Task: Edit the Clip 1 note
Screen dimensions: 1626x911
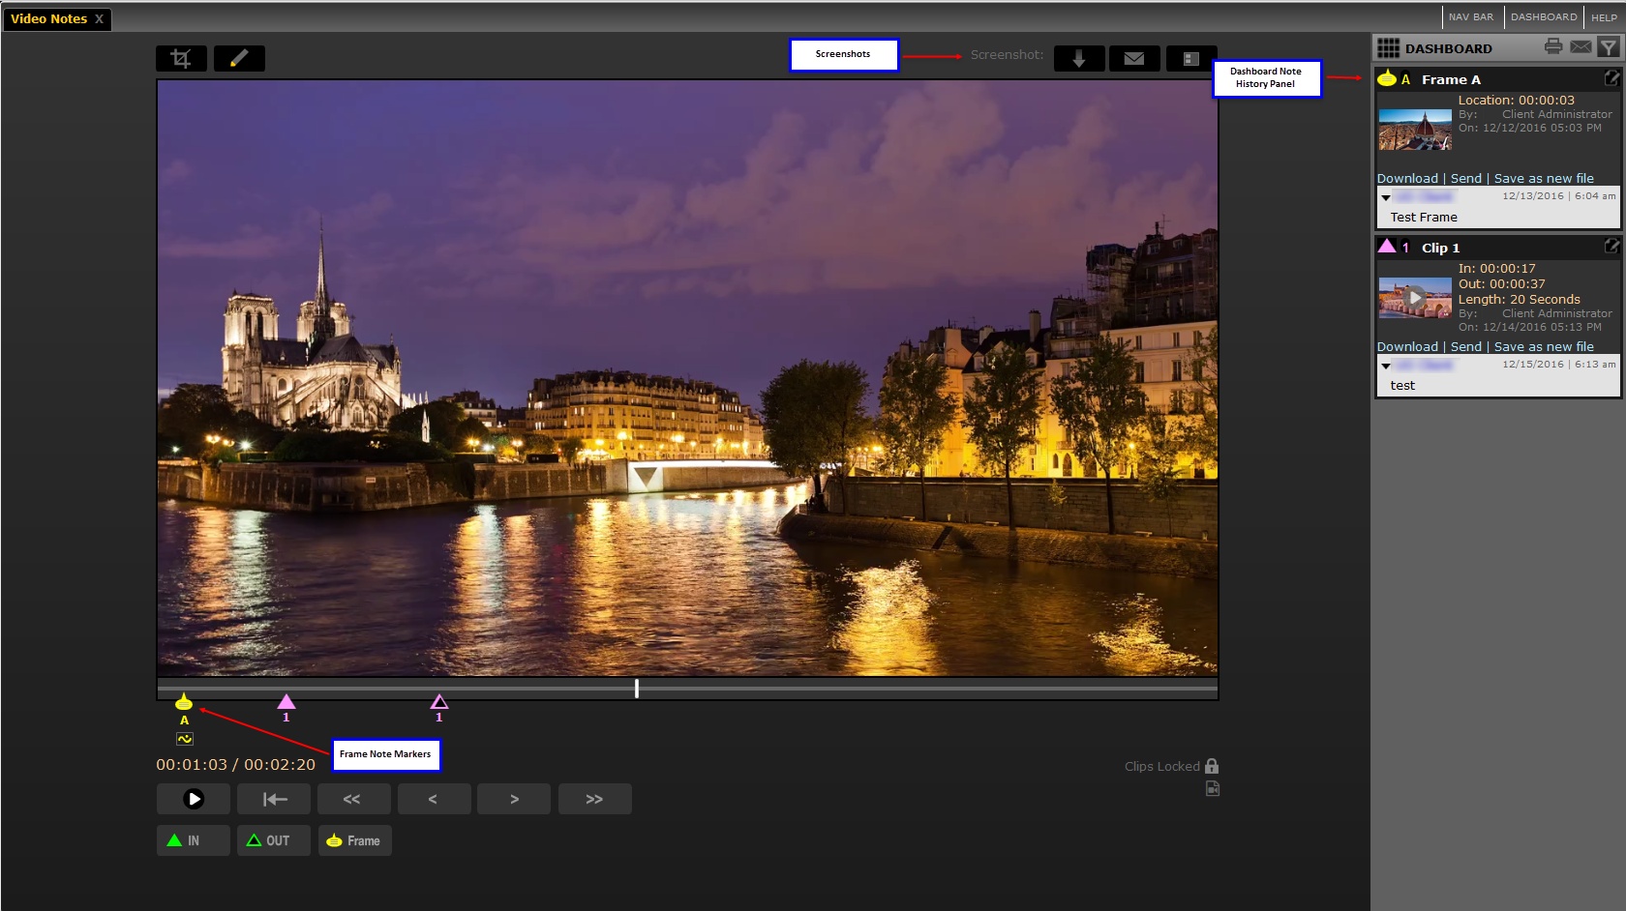Action: coord(1611,247)
